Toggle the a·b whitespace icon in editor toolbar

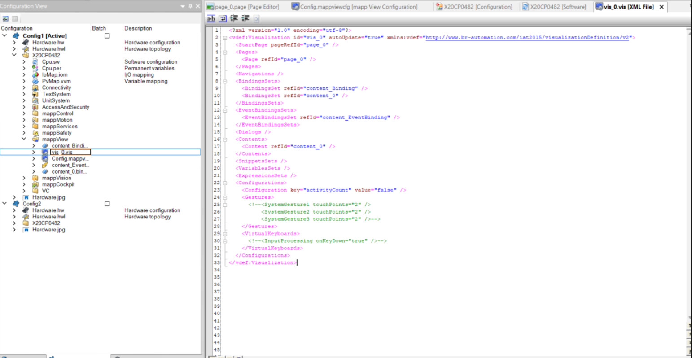pyautogui.click(x=211, y=18)
